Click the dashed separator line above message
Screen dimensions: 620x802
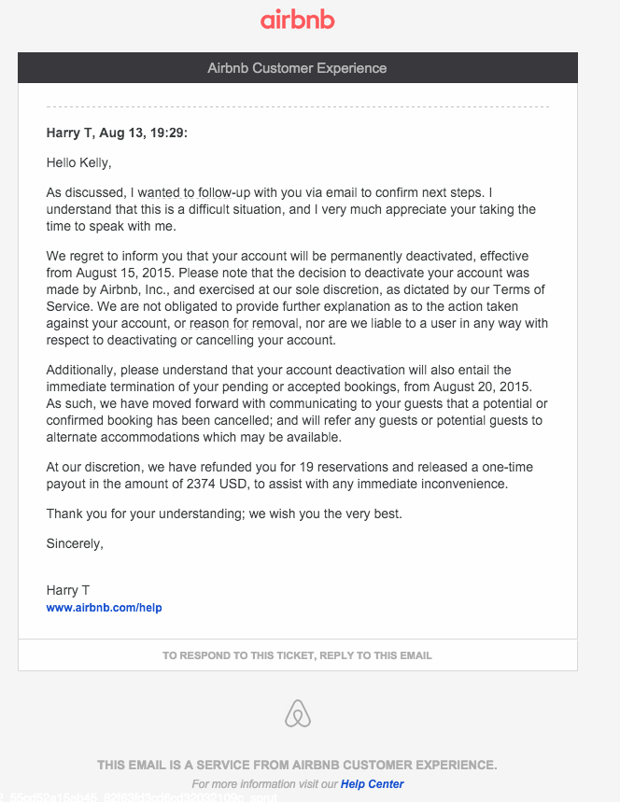click(298, 106)
